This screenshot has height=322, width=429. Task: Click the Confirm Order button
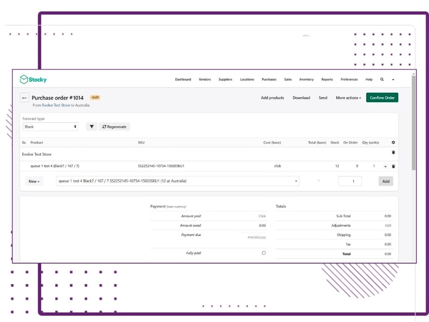pyautogui.click(x=382, y=98)
